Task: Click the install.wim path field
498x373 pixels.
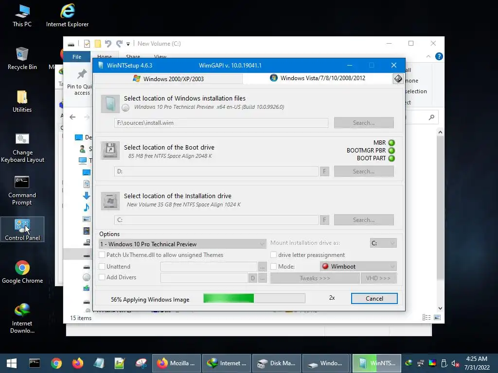Action: pos(221,123)
